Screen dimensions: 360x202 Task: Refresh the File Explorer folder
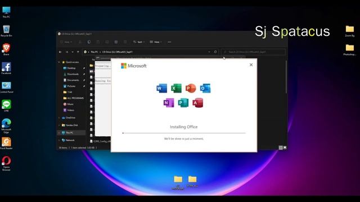click(215, 52)
